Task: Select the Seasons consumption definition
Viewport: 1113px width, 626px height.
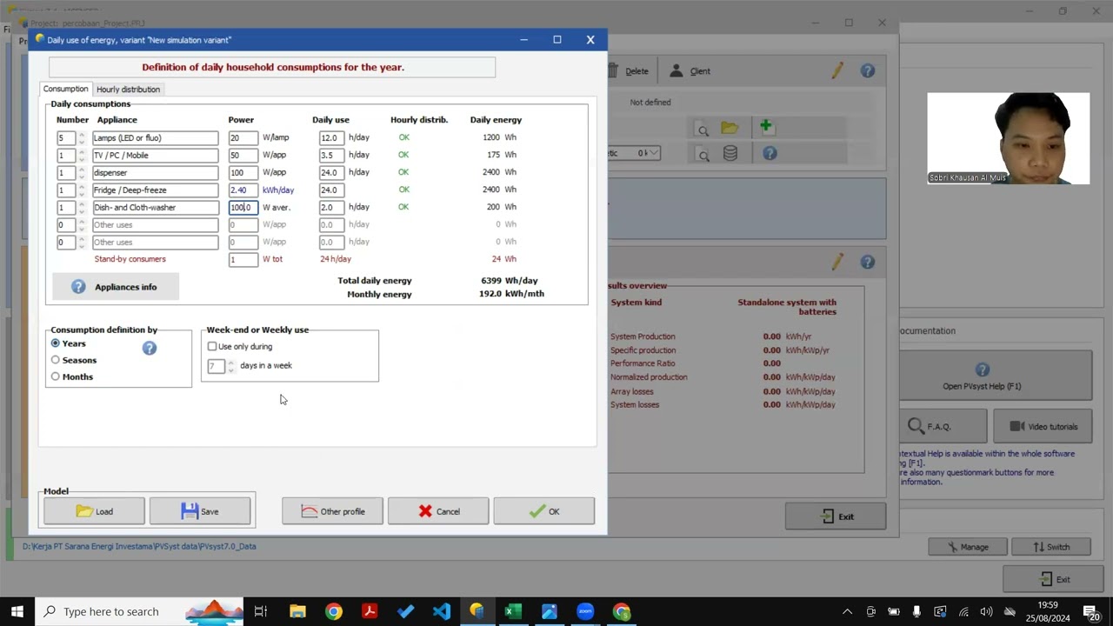Action: (x=56, y=360)
